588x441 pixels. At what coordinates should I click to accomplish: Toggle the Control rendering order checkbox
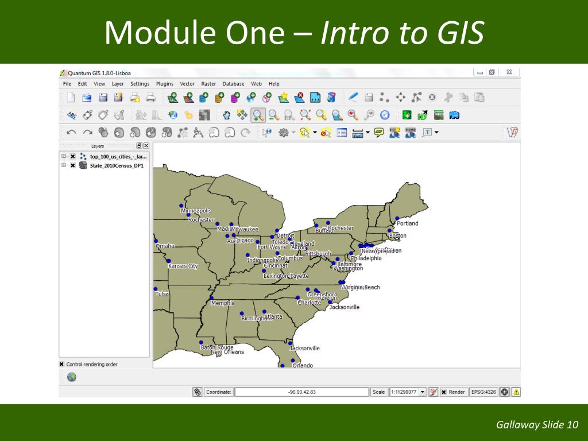(62, 364)
